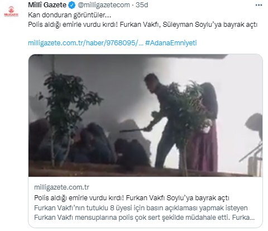The width and height of the screenshot is (268, 231).
Task: Select the 'Süleyman Soylu'ya bayrak açtı' tweet line
Action: tap(210, 25)
